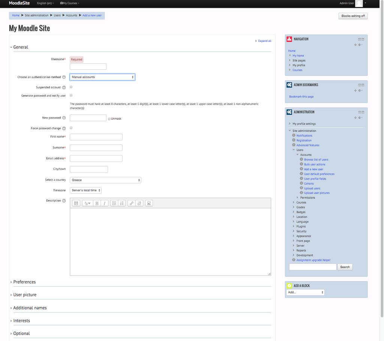
Task: Remove link using unlink icon
Action: pos(139,203)
